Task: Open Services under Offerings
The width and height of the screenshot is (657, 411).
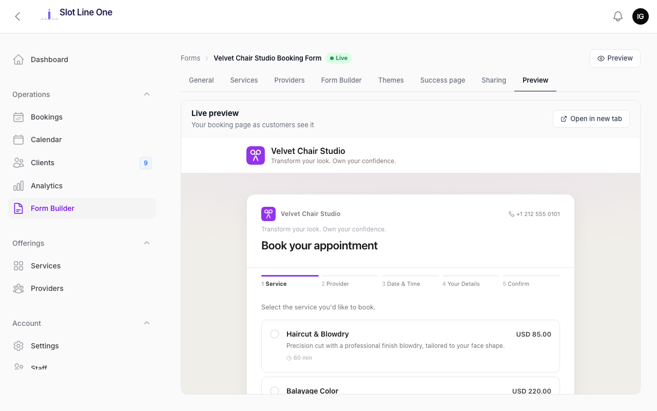Action: pyautogui.click(x=82, y=266)
